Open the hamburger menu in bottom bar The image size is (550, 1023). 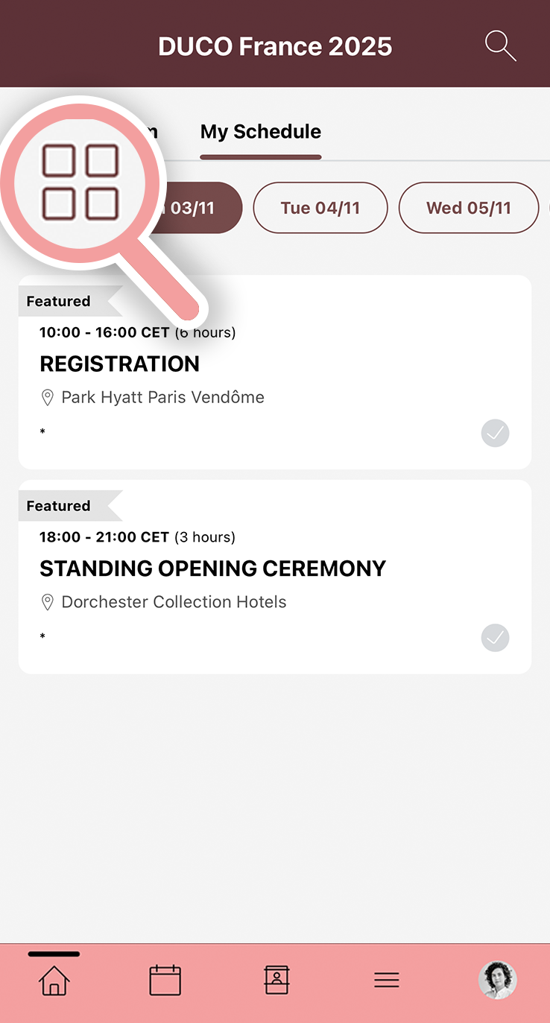(387, 980)
